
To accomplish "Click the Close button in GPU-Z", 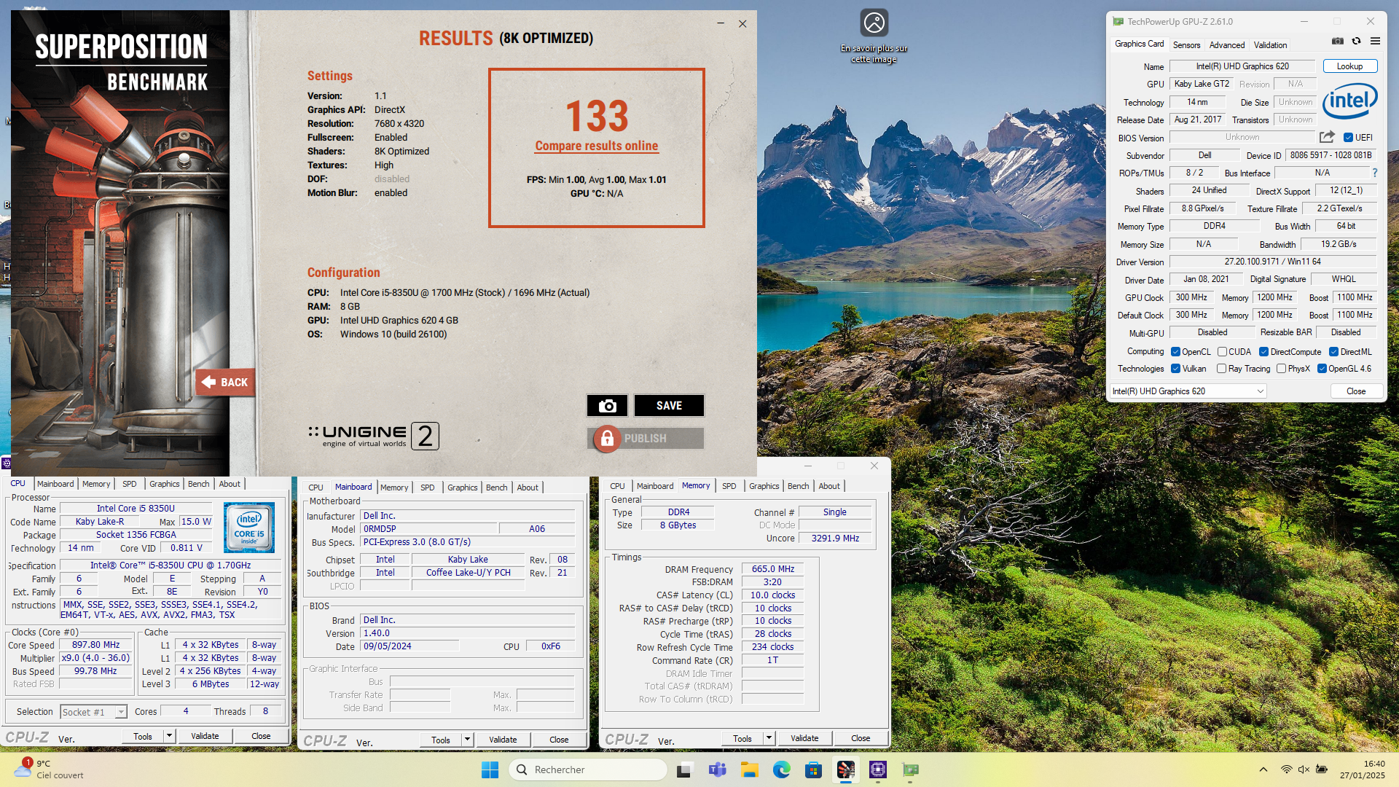I will (1356, 391).
